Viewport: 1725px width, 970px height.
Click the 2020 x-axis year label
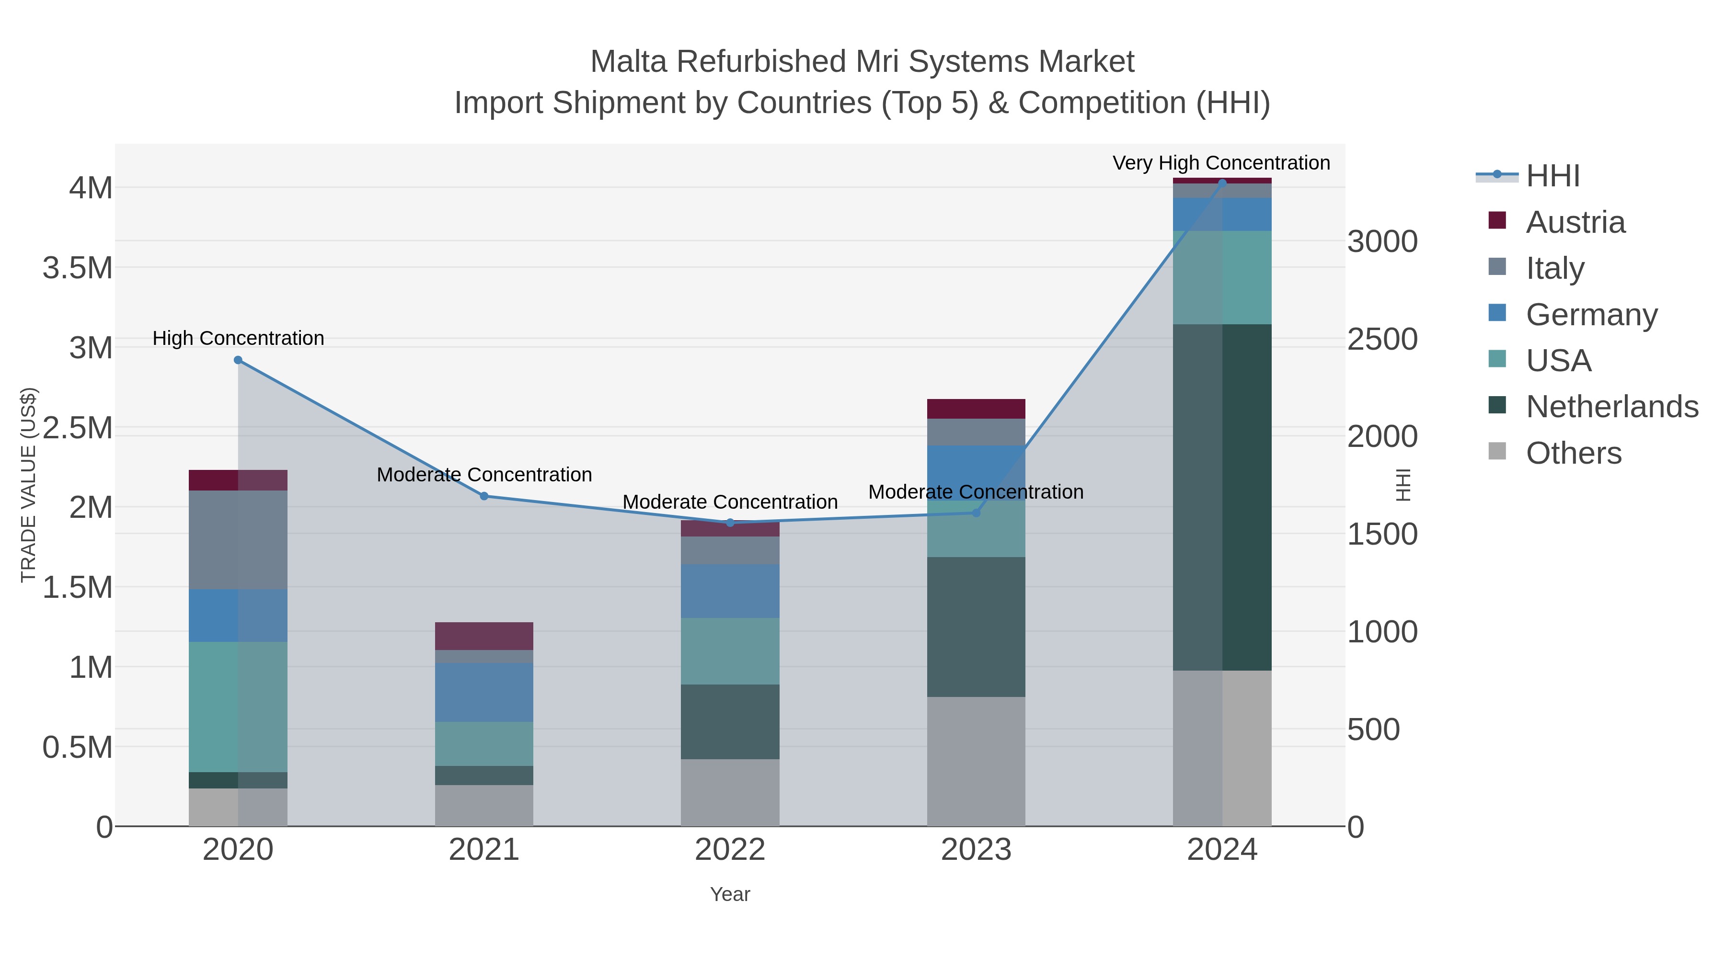tap(238, 850)
